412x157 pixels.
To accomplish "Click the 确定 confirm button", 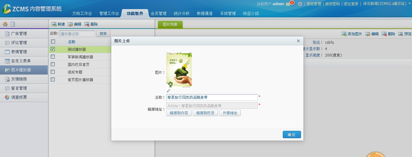I will (292, 135).
